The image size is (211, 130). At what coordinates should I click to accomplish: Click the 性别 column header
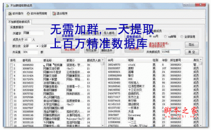click(155, 60)
